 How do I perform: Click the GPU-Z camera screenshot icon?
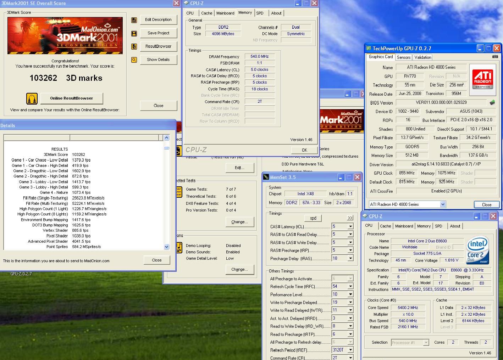click(x=495, y=56)
